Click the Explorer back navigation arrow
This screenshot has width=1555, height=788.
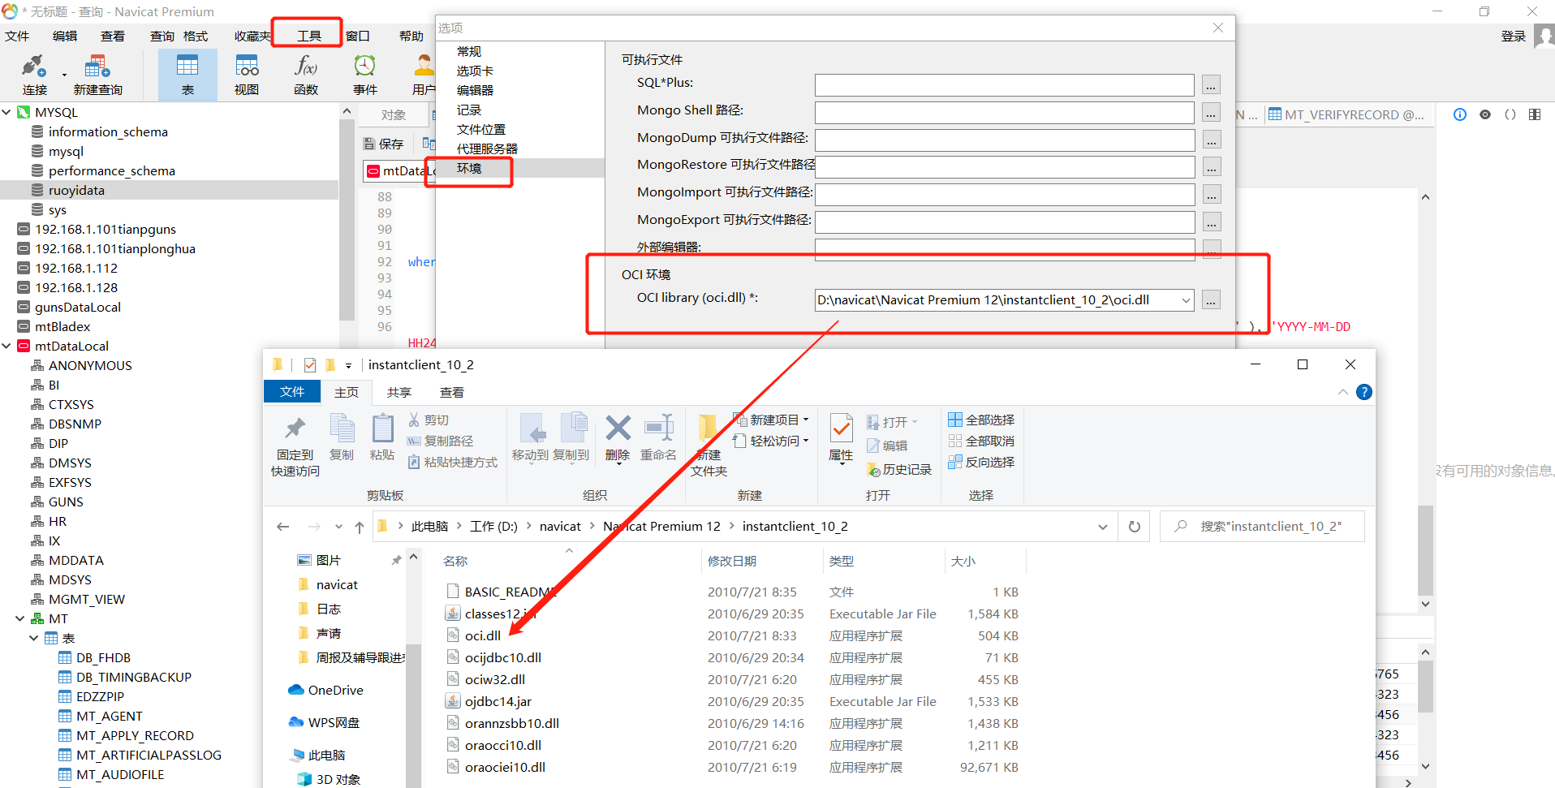click(x=283, y=527)
